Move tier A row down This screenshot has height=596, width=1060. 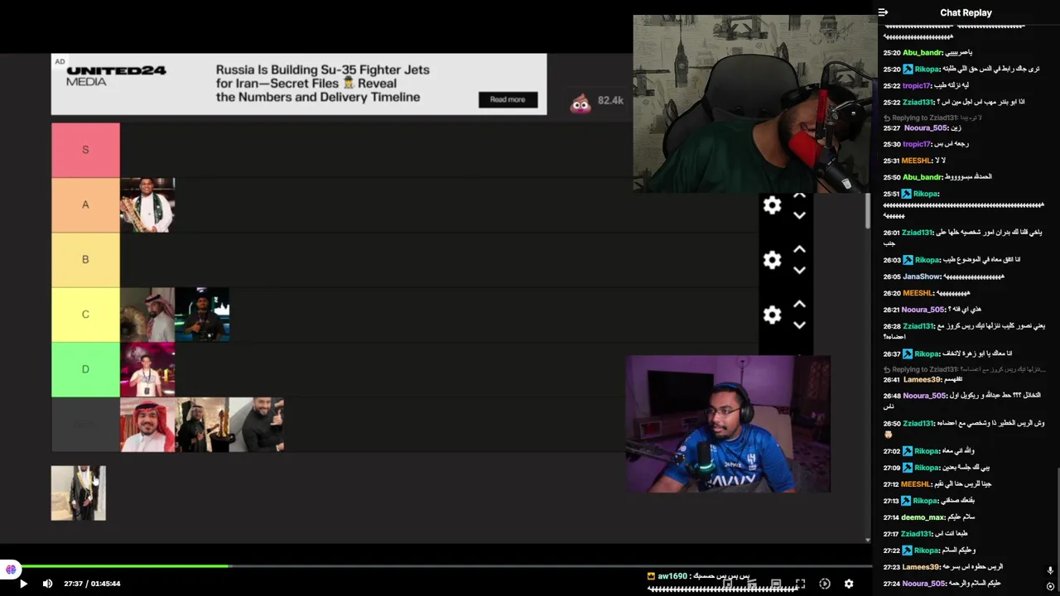tap(799, 215)
